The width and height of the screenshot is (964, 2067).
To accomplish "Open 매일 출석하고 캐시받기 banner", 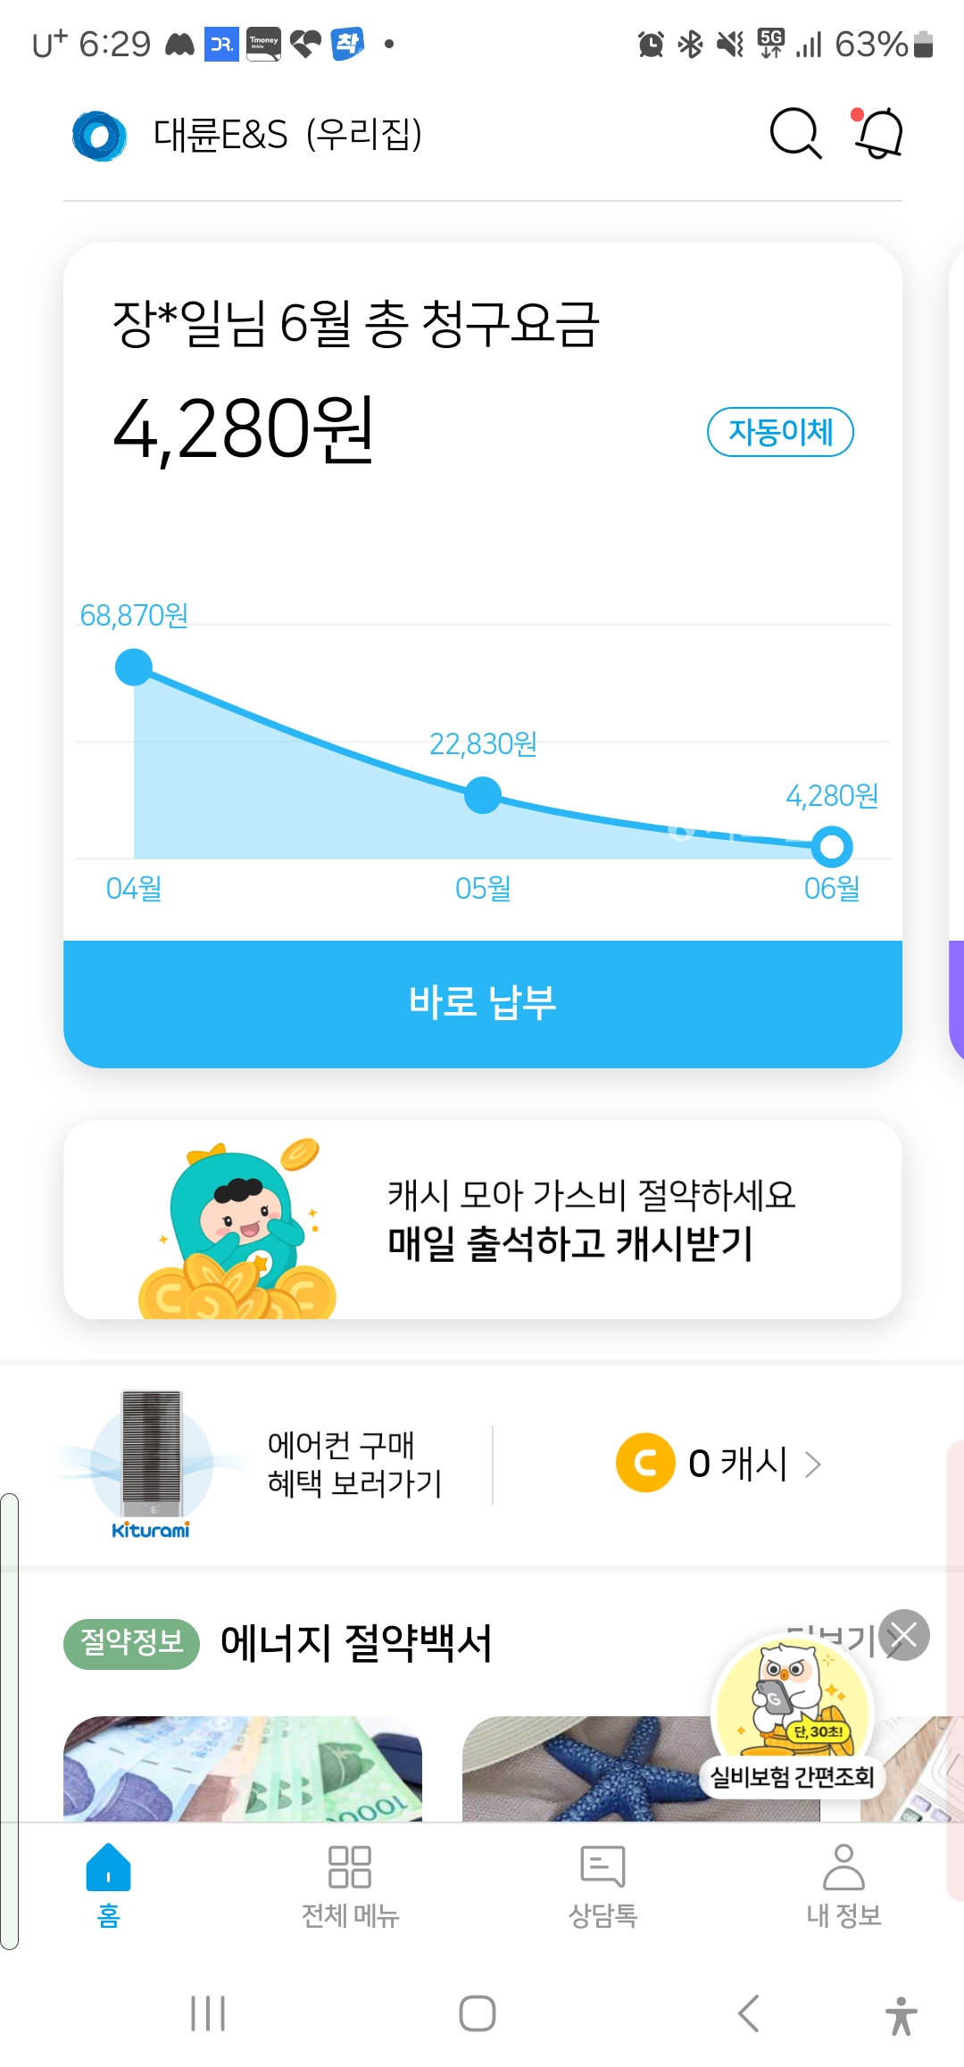I will (482, 1219).
